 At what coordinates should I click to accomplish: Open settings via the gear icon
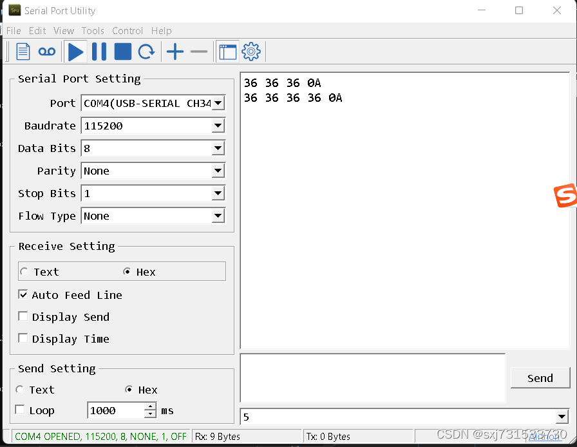[x=251, y=52]
